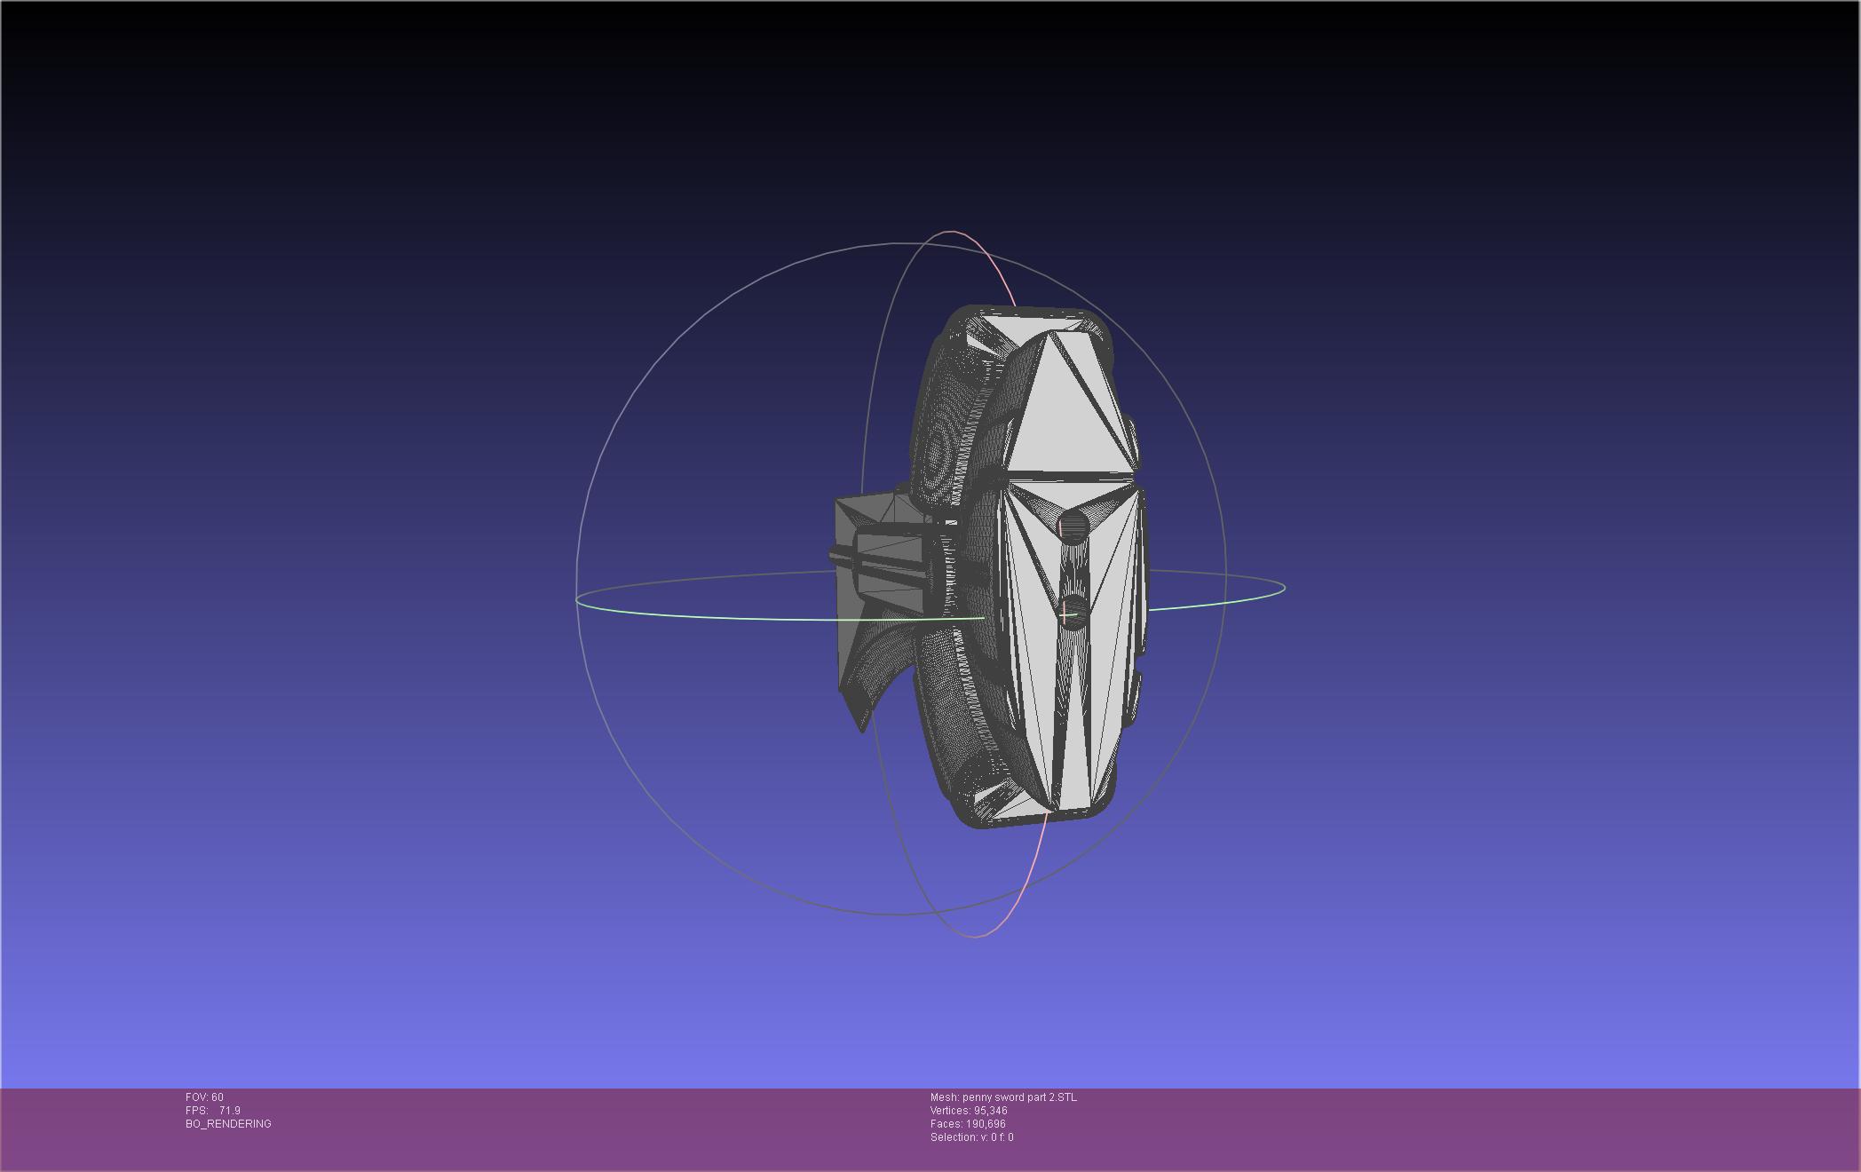This screenshot has width=1861, height=1172.
Task: Click the Selection: v: 0 f: 0 text
Action: click(971, 1137)
